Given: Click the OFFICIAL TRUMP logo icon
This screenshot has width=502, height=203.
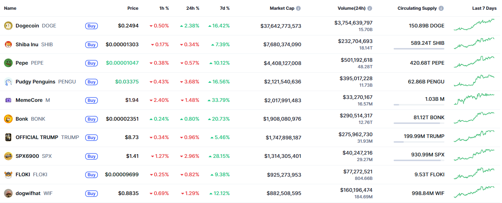Looking at the screenshot, I should point(8,137).
